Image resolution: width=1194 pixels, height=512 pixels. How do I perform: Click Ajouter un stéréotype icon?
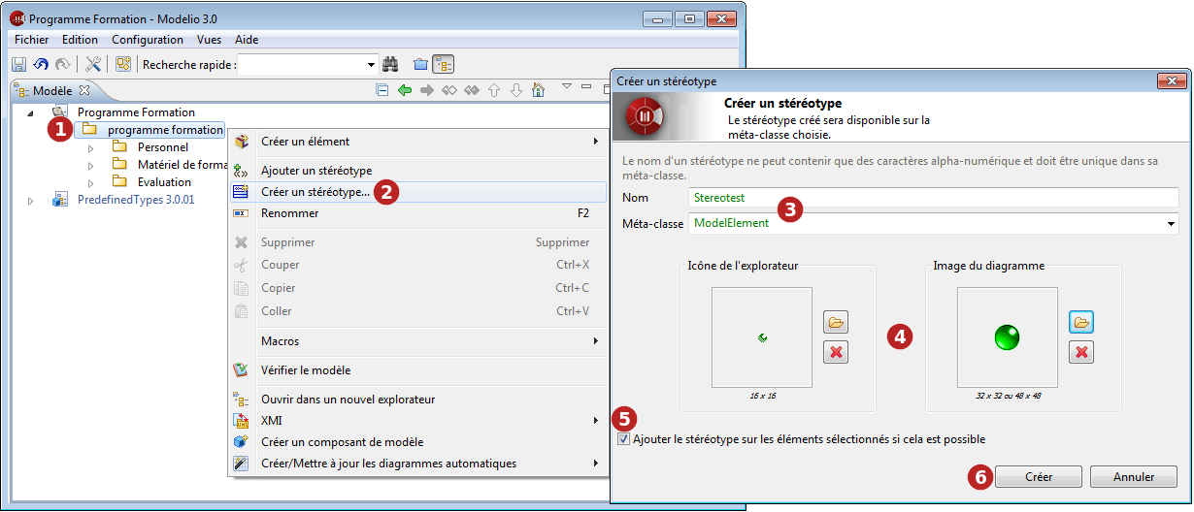coord(242,171)
